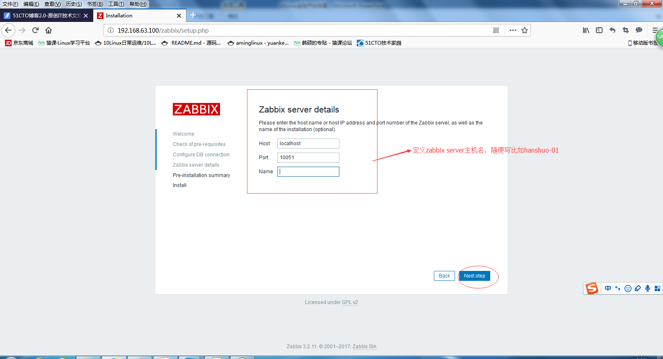Select the Install step

179,185
